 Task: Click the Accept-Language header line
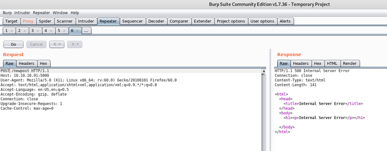tap(34, 90)
